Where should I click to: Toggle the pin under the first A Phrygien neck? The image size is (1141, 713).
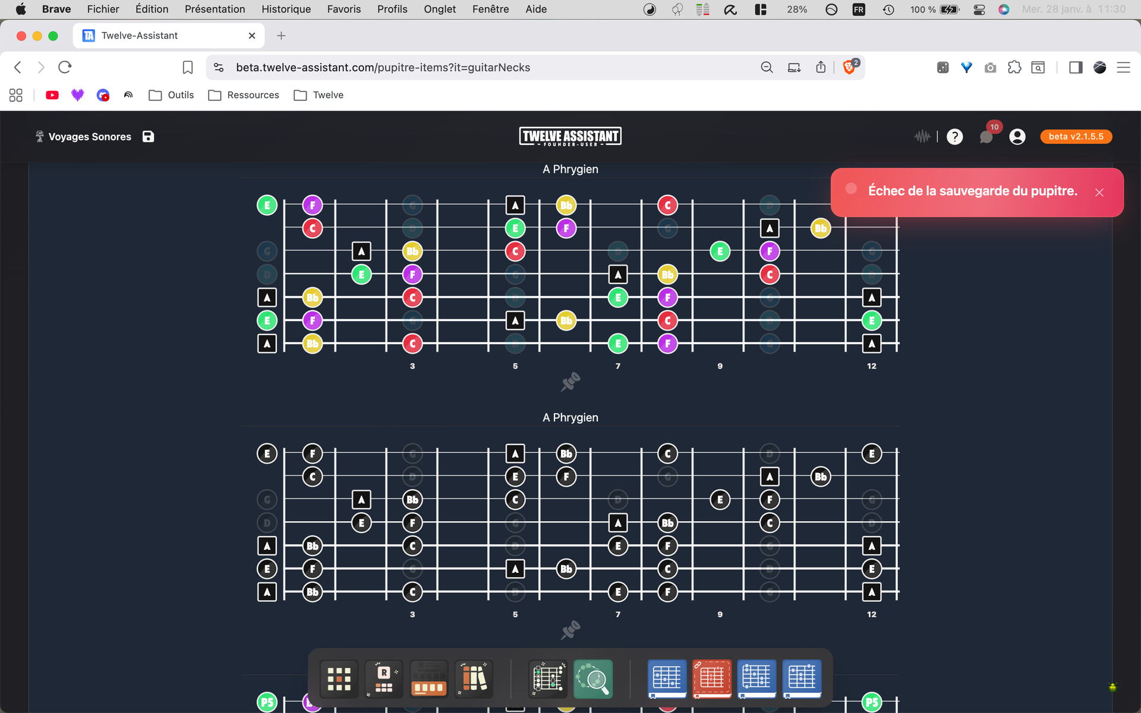tap(570, 381)
